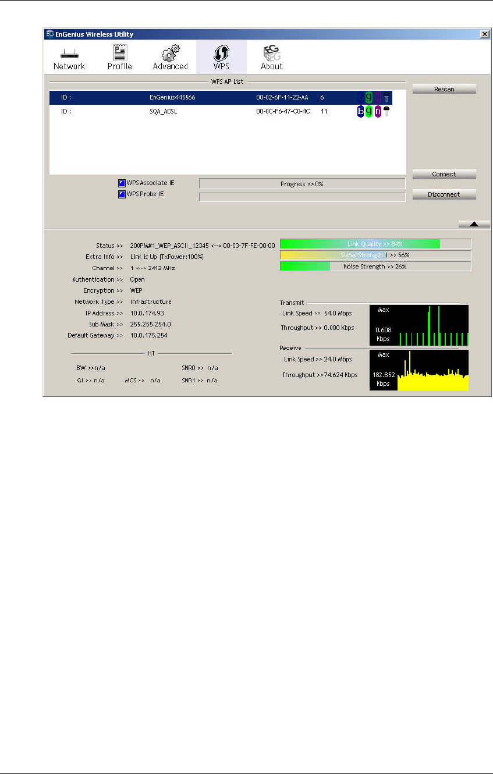Click MAC address 00-0C-F6-47-C0-4C
Viewport: 493px width, 774px height.
pos(283,111)
